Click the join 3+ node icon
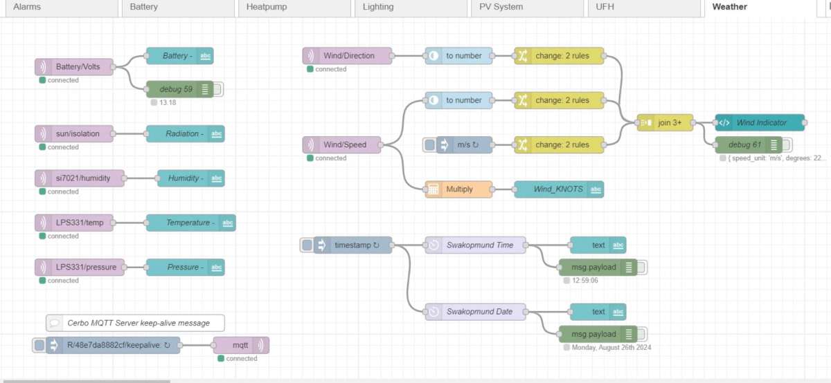The image size is (831, 383). [645, 123]
